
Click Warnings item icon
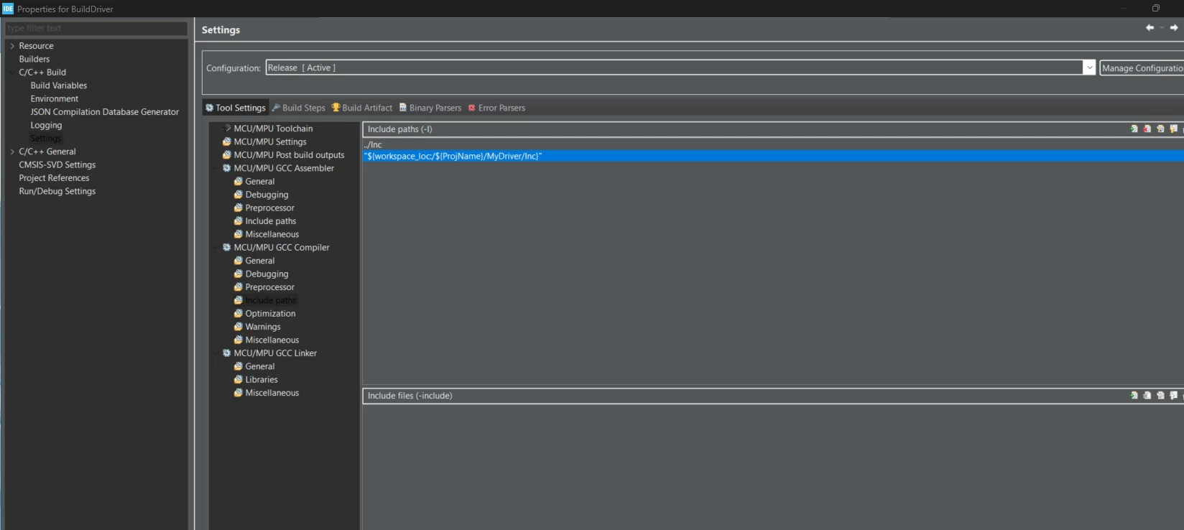pos(239,327)
